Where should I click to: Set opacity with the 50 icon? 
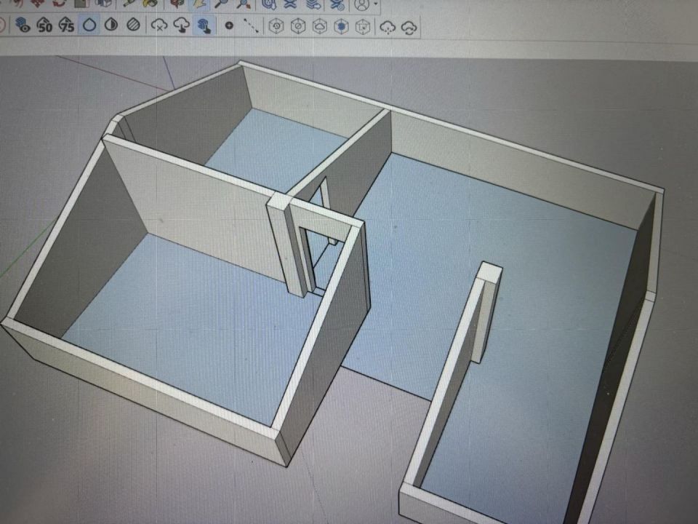pos(44,26)
